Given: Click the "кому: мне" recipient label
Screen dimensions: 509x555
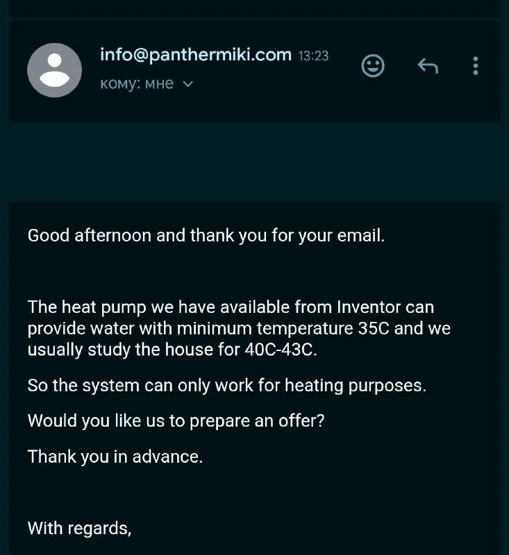Looking at the screenshot, I should [x=137, y=85].
